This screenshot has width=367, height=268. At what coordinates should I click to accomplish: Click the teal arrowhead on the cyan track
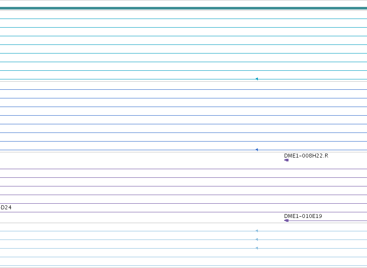click(x=257, y=79)
